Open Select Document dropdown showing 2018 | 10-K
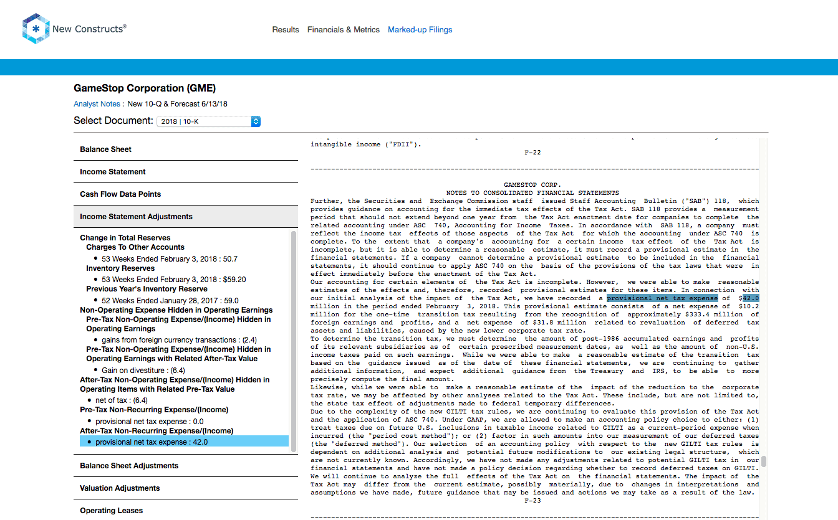 pyautogui.click(x=208, y=121)
